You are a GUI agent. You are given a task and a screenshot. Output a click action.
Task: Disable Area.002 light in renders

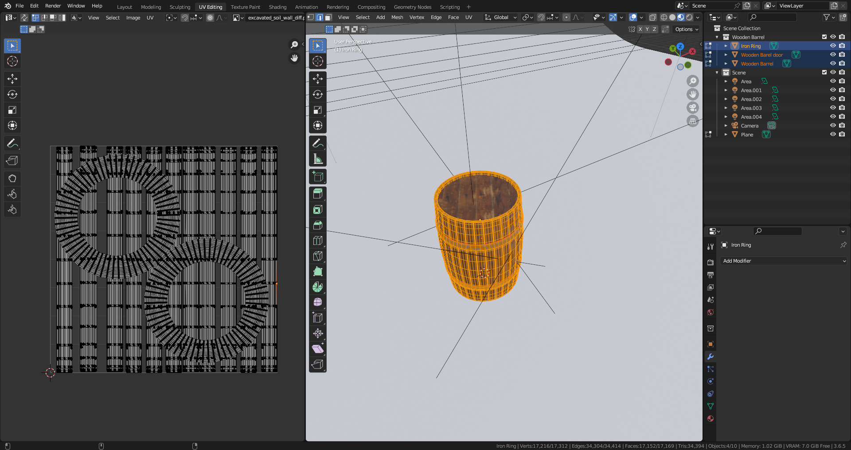tap(842, 99)
